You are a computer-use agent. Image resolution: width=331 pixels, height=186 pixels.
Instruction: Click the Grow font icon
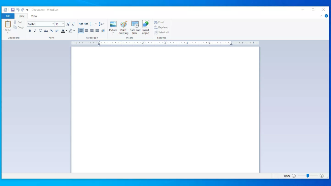tap(68, 24)
